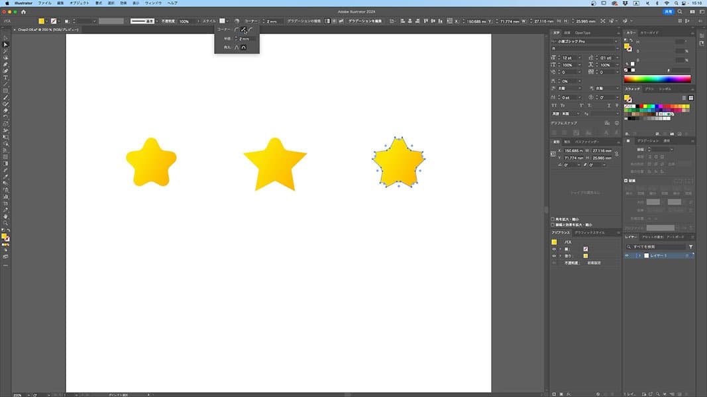
Task: Open the font family dropdown 小塚ゴシック Pro
Action: [616, 41]
